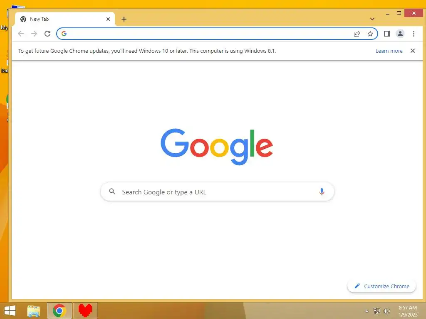Viewport: 426px width, 319px height.
Task: Open the red heart app in taskbar
Action: 85,311
